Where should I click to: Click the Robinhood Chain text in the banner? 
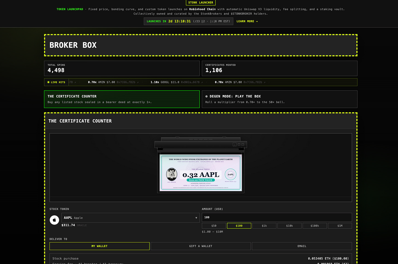click(x=202, y=9)
